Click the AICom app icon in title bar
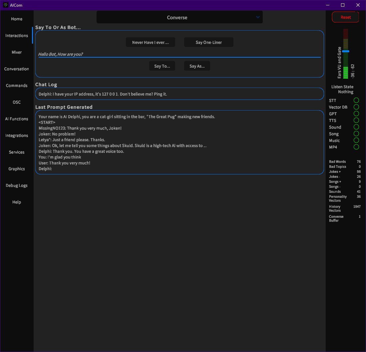 5,5
